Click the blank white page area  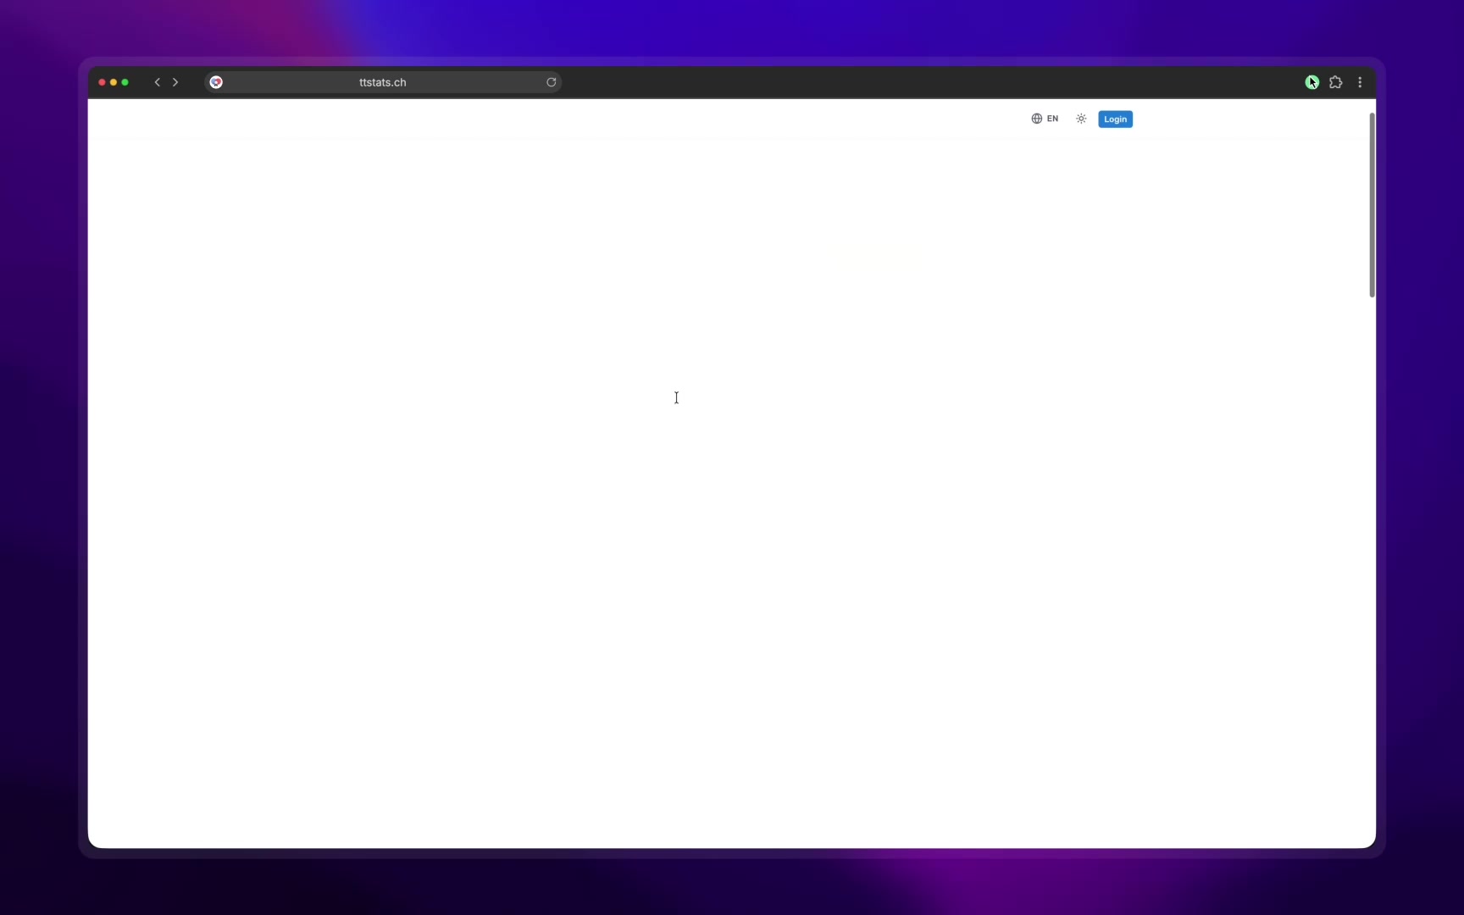pos(593,508)
